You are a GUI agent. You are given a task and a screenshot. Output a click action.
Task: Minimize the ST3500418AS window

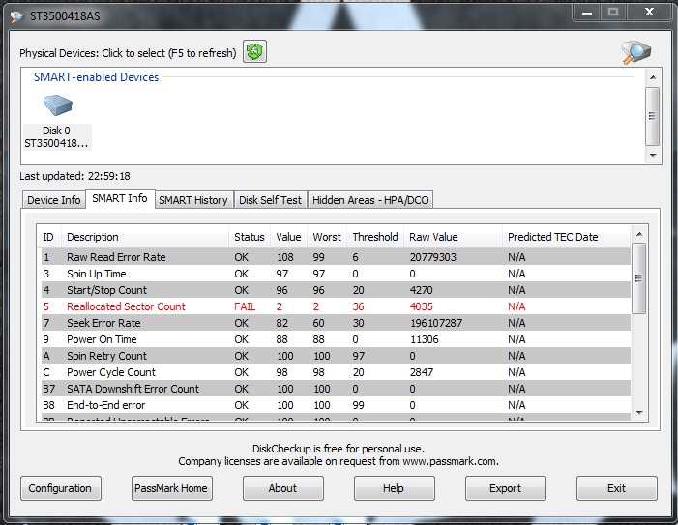(x=586, y=13)
